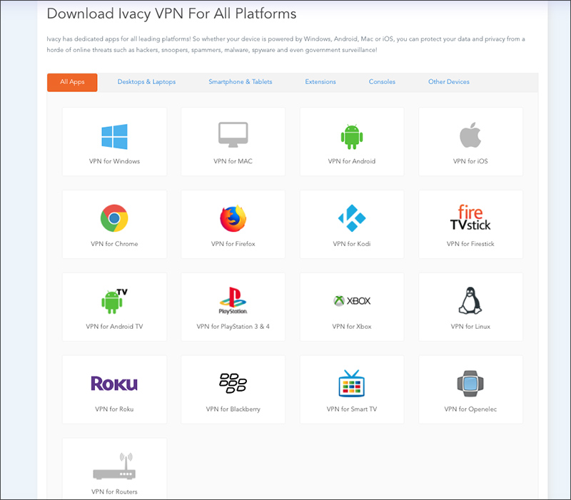Click the Mac monitor icon
Screen dimensions: 571x500
[233, 135]
